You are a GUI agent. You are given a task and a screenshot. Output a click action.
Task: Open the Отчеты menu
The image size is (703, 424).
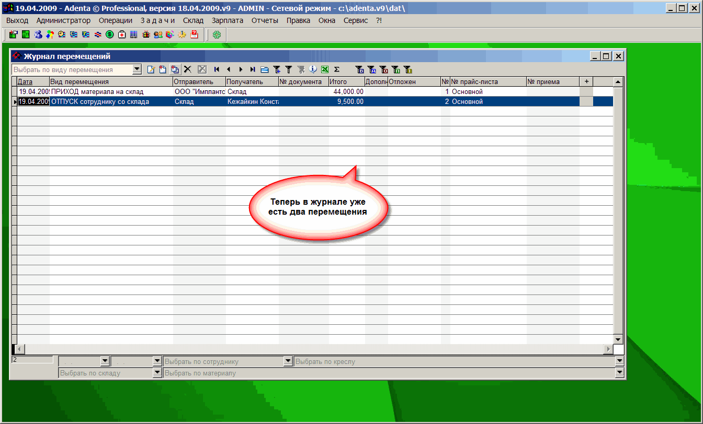click(x=265, y=20)
